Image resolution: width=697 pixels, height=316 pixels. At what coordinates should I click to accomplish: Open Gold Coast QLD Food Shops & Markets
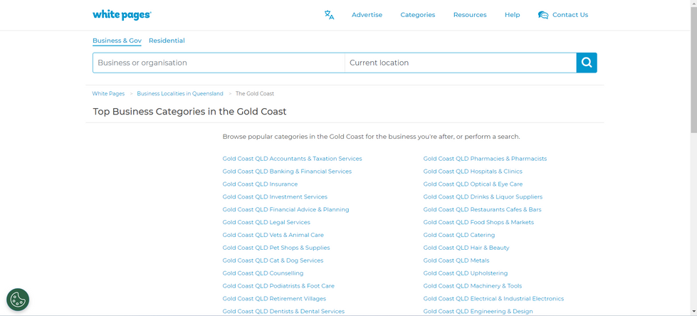pos(478,222)
